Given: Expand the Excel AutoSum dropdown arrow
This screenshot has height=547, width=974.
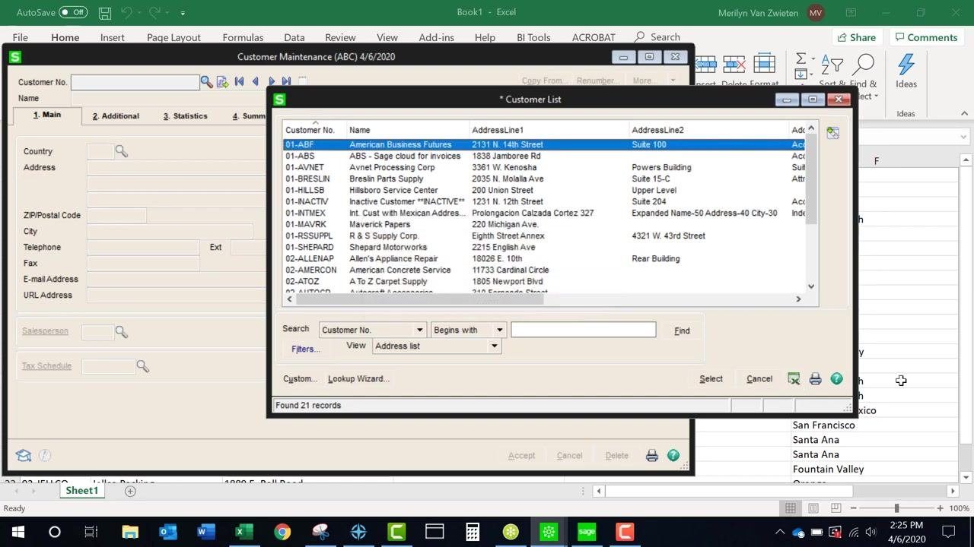Looking at the screenshot, I should coord(814,59).
